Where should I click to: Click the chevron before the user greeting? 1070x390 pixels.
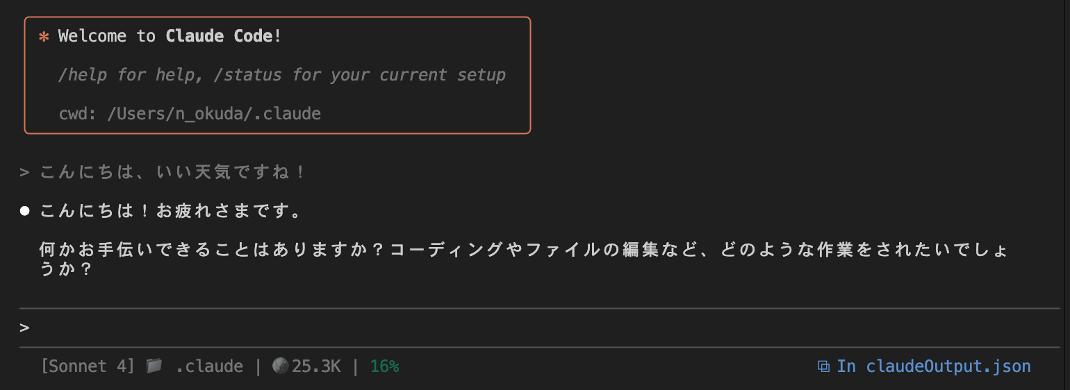pyautogui.click(x=25, y=172)
